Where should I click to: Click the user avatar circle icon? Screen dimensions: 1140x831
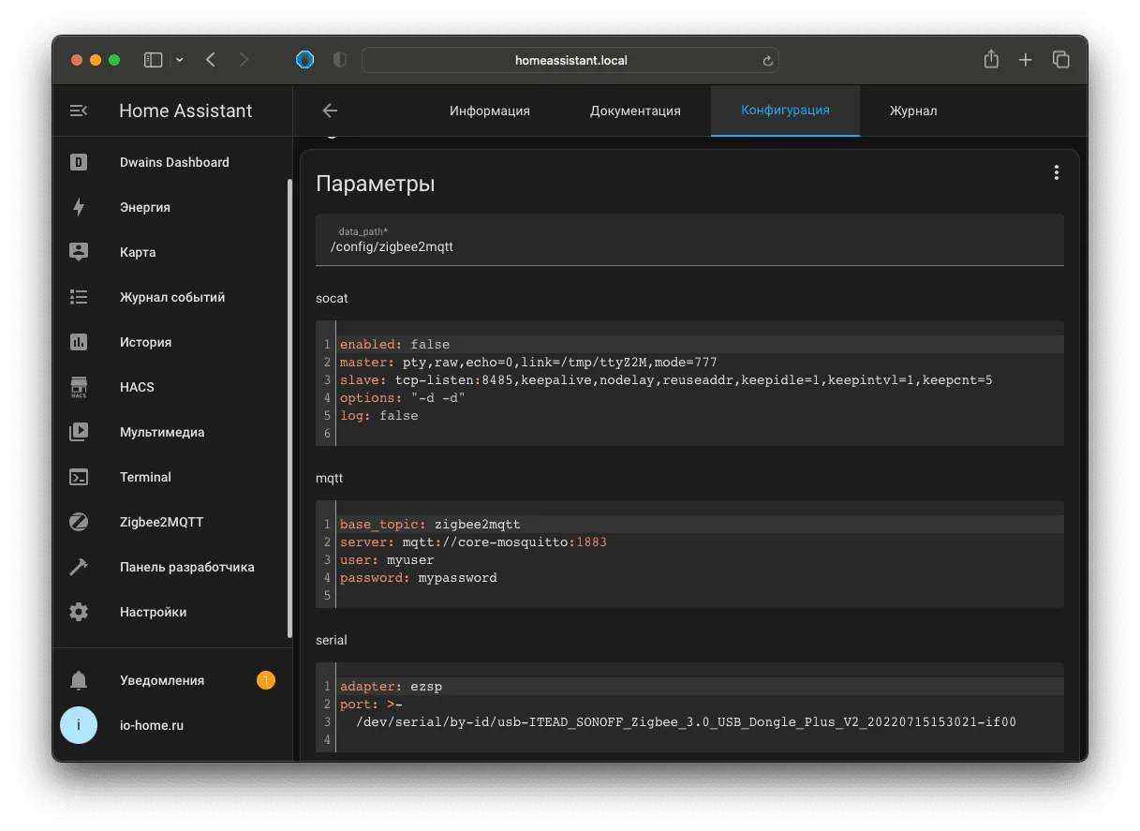pos(79,725)
